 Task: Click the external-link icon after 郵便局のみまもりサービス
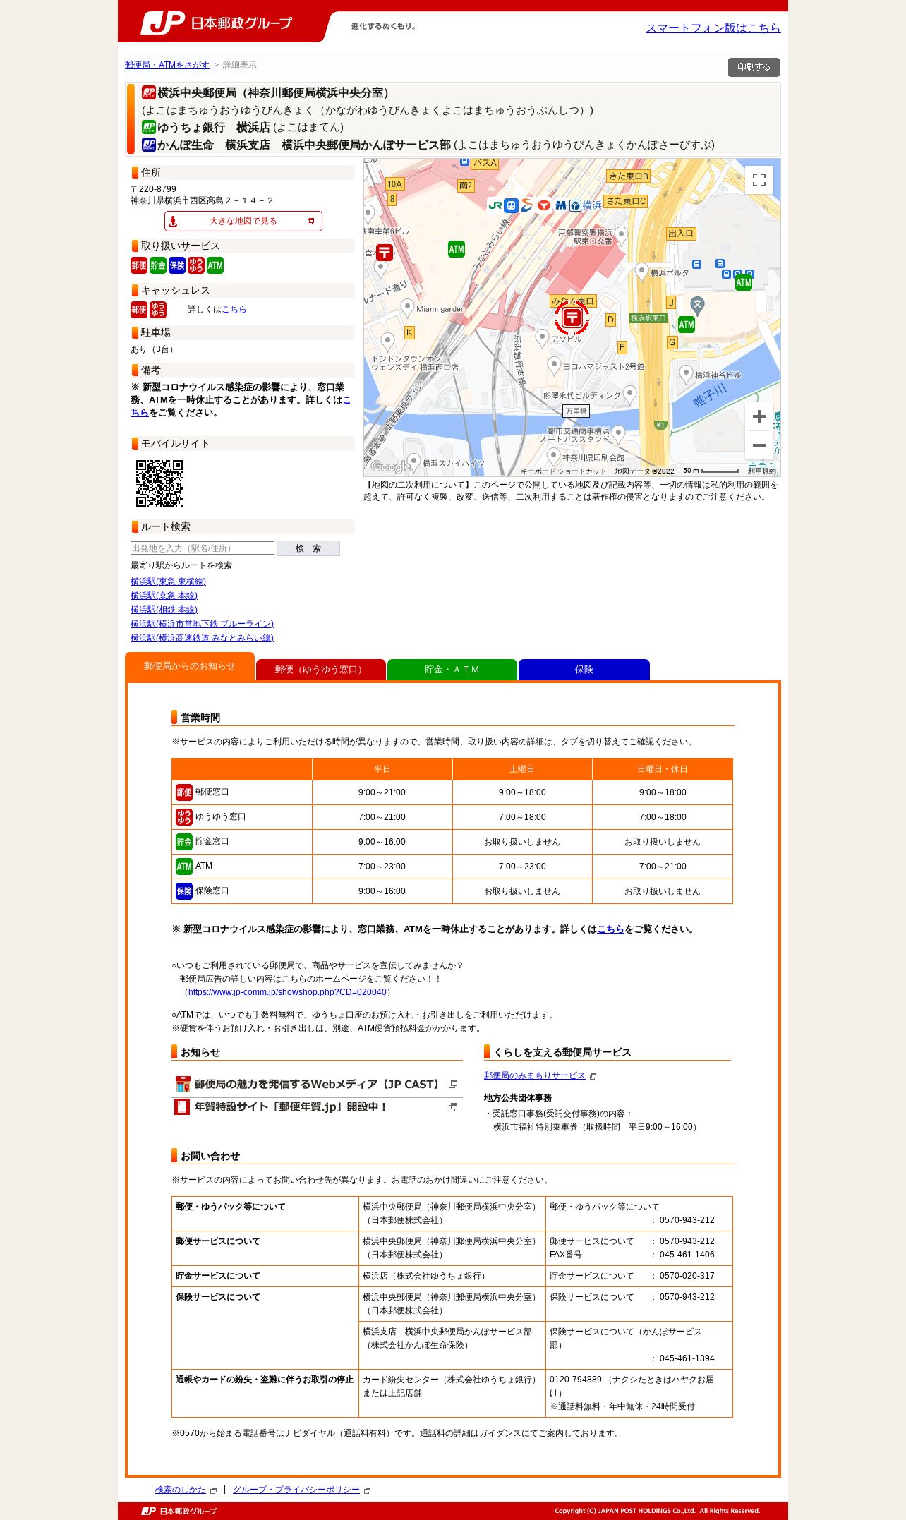point(593,1076)
